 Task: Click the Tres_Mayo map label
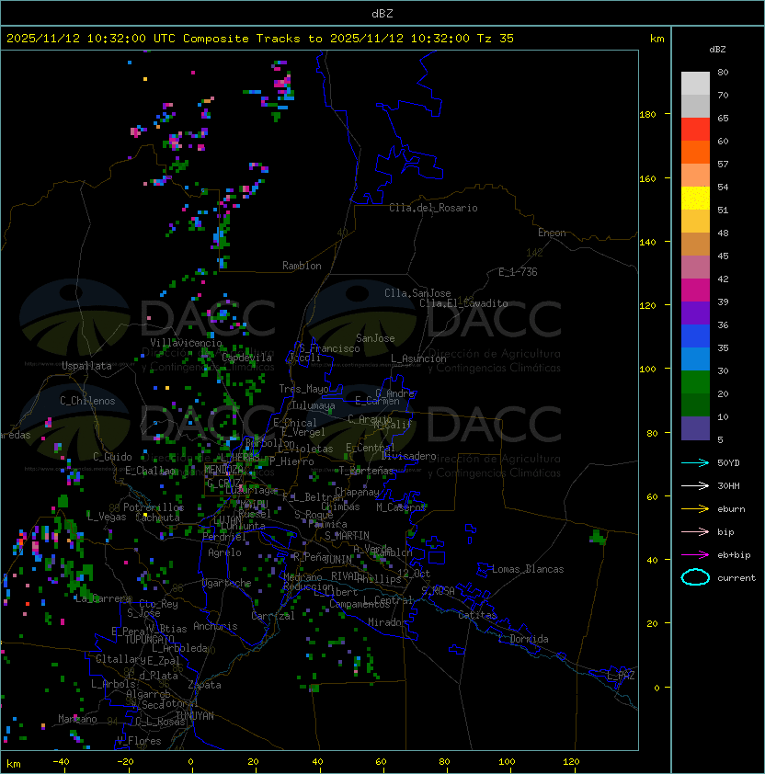[303, 389]
